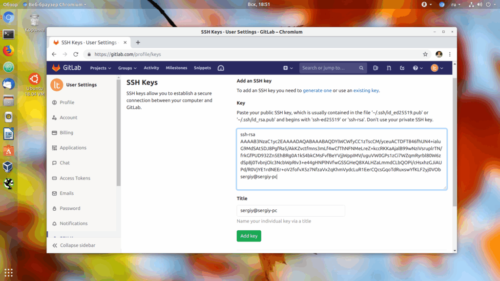
Task: Open the merge requests icon
Action: tap(389, 68)
